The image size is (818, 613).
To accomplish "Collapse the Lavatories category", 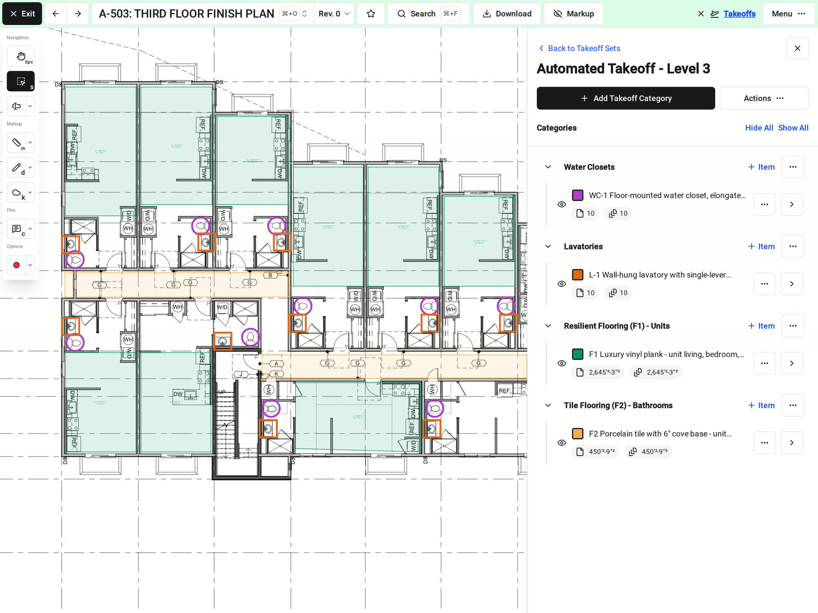I will 548,246.
